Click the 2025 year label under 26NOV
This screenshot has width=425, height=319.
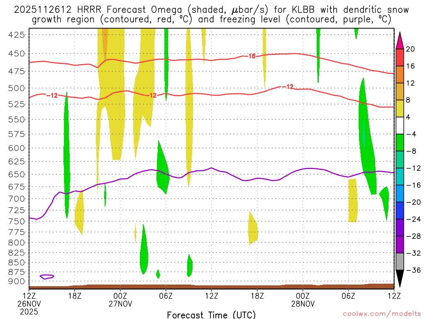pos(29,312)
